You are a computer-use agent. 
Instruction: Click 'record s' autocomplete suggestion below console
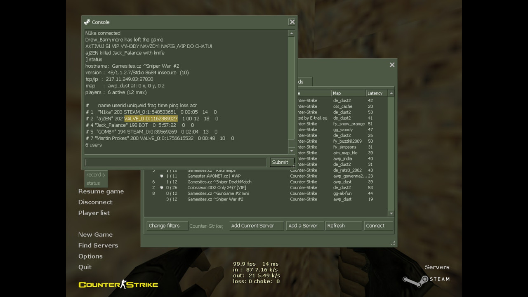pos(96,174)
